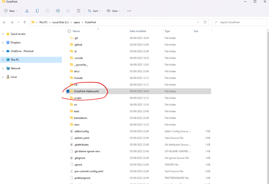Select the .github folder name
The width and height of the screenshot is (269, 184).
[78, 45]
